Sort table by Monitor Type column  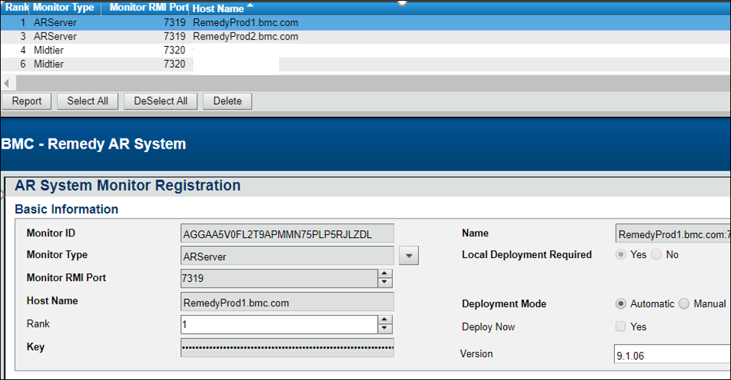(x=63, y=8)
